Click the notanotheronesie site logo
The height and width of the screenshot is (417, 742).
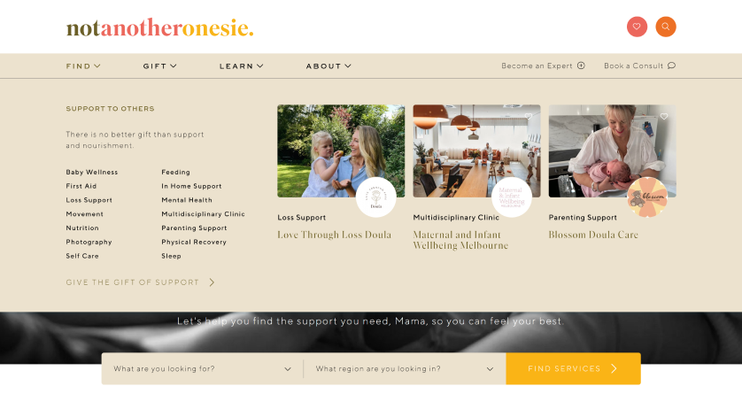pos(160,27)
